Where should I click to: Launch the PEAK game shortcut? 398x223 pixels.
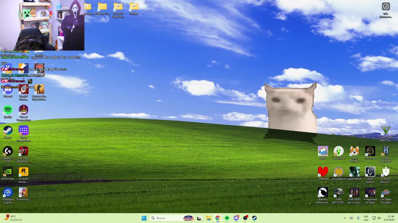pyautogui.click(x=323, y=153)
